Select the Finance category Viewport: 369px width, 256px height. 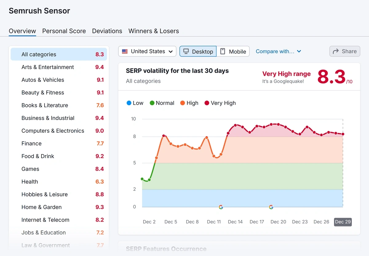pos(59,143)
